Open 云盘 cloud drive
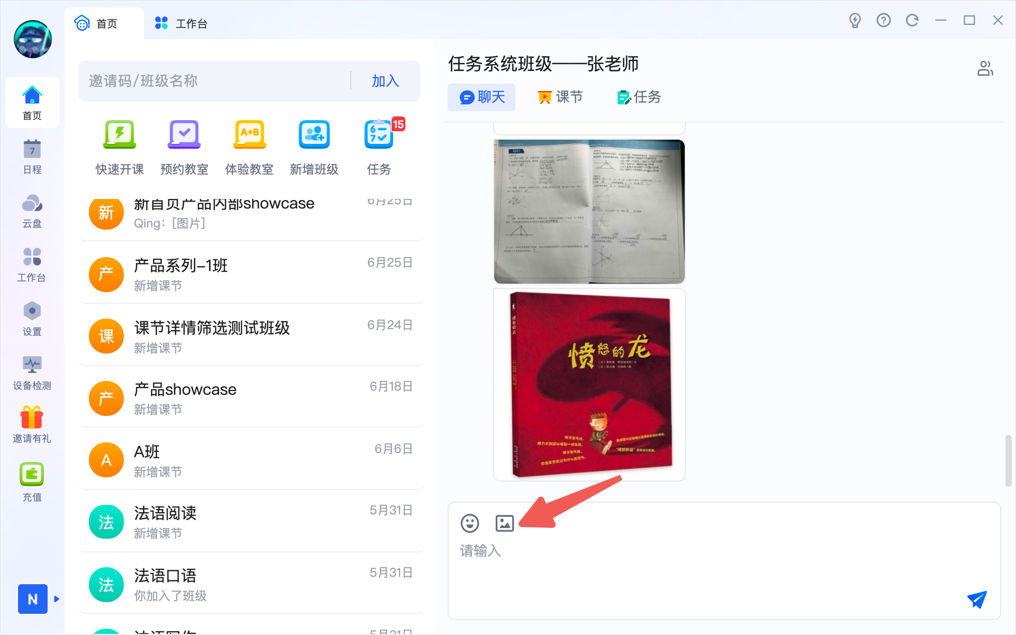Screen dimensions: 1016x635 pos(32,211)
